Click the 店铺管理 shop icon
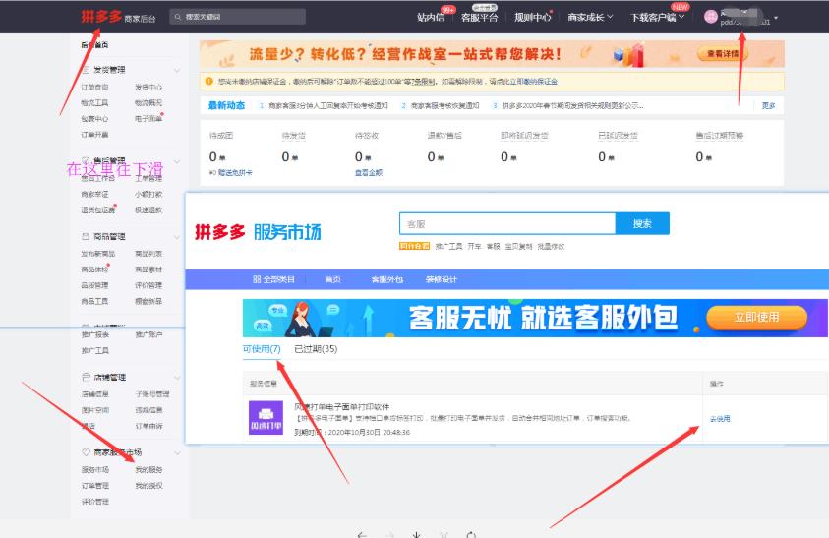The height and width of the screenshot is (538, 829). pos(86,377)
